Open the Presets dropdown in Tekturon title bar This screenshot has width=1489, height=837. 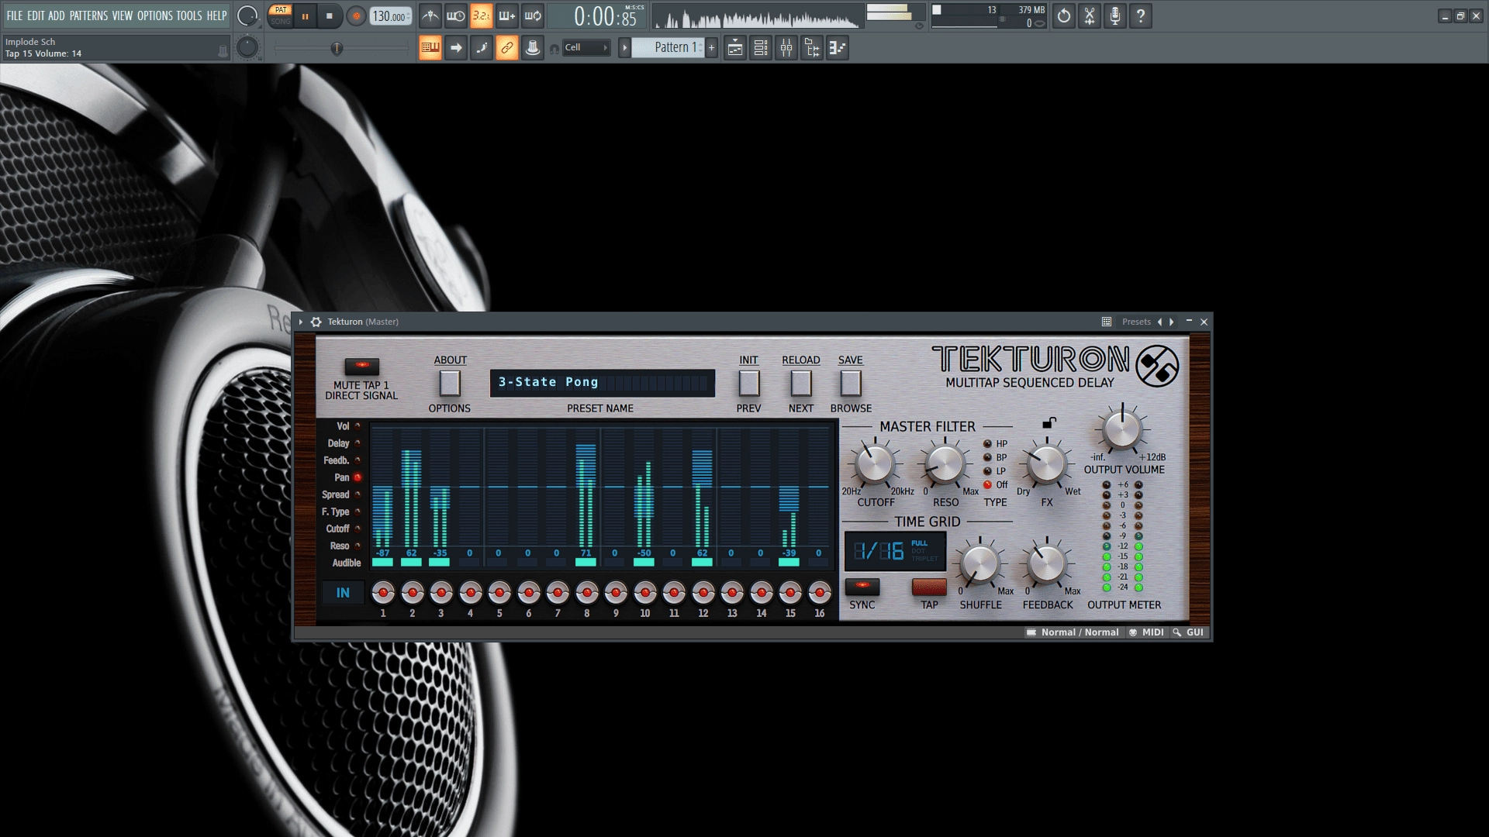1136,322
